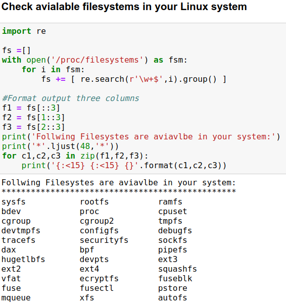Click 'tracefs' in the output
Viewport: 286px width, 305px height.
18,240
